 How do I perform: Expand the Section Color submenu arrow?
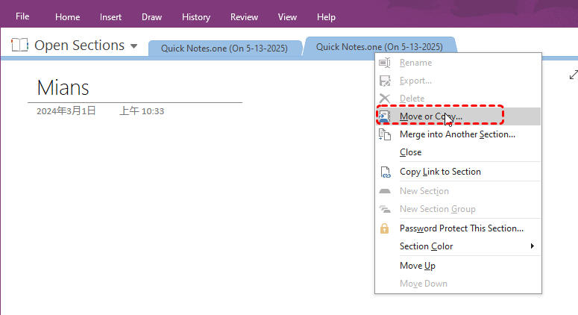(532, 246)
